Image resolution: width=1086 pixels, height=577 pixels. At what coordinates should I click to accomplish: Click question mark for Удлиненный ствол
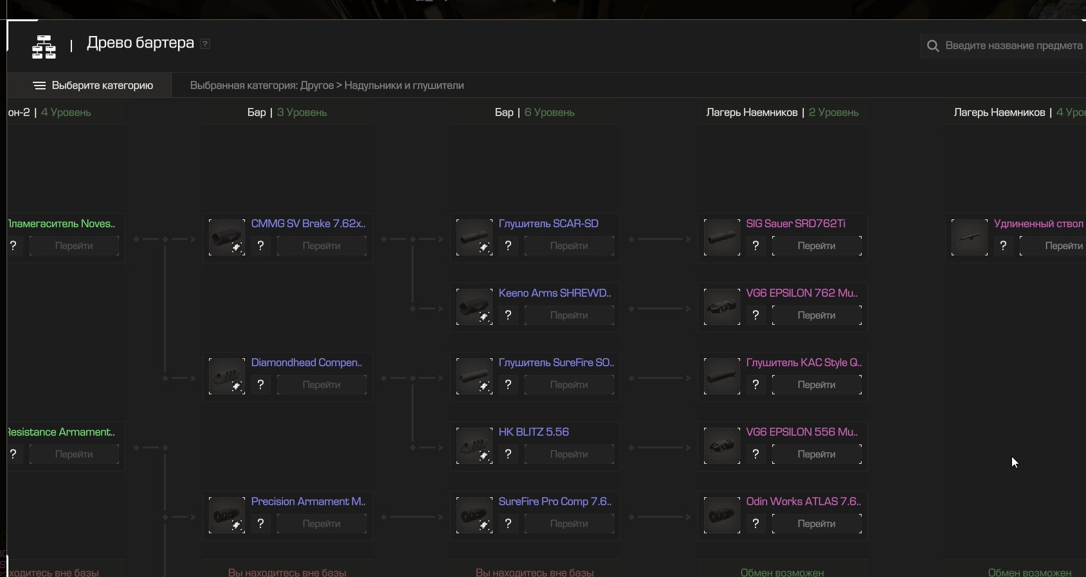coord(1003,246)
